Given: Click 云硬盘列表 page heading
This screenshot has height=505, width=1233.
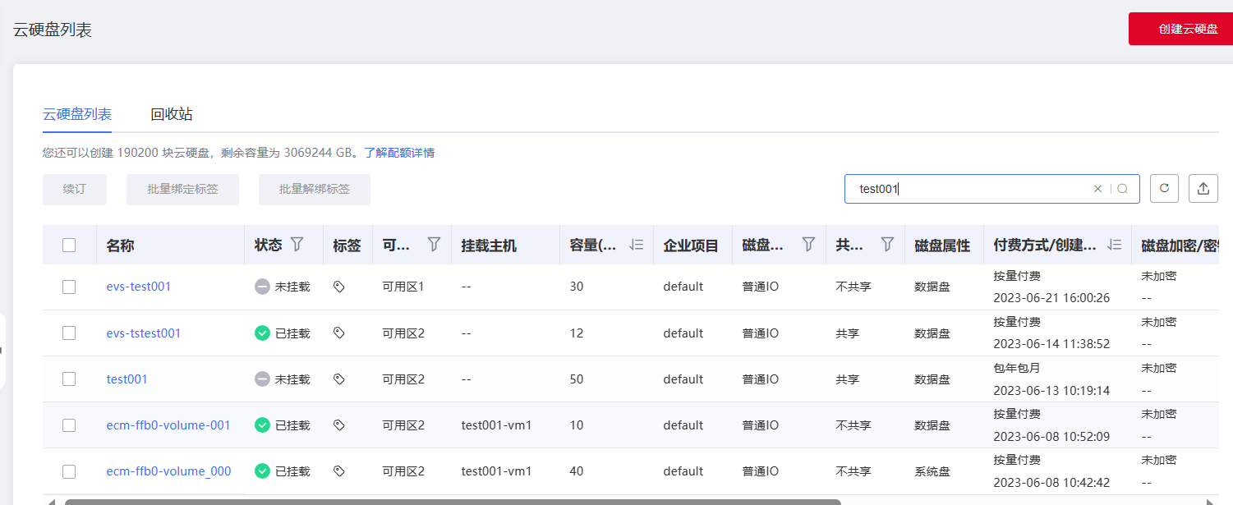Looking at the screenshot, I should coord(53,30).
